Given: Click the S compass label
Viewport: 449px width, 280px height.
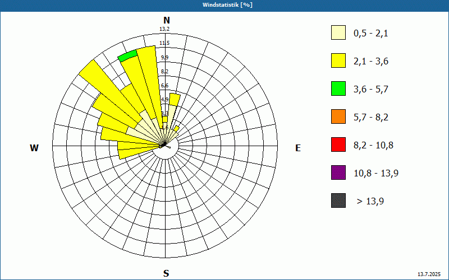Looking at the screenshot, I should 166,273.
